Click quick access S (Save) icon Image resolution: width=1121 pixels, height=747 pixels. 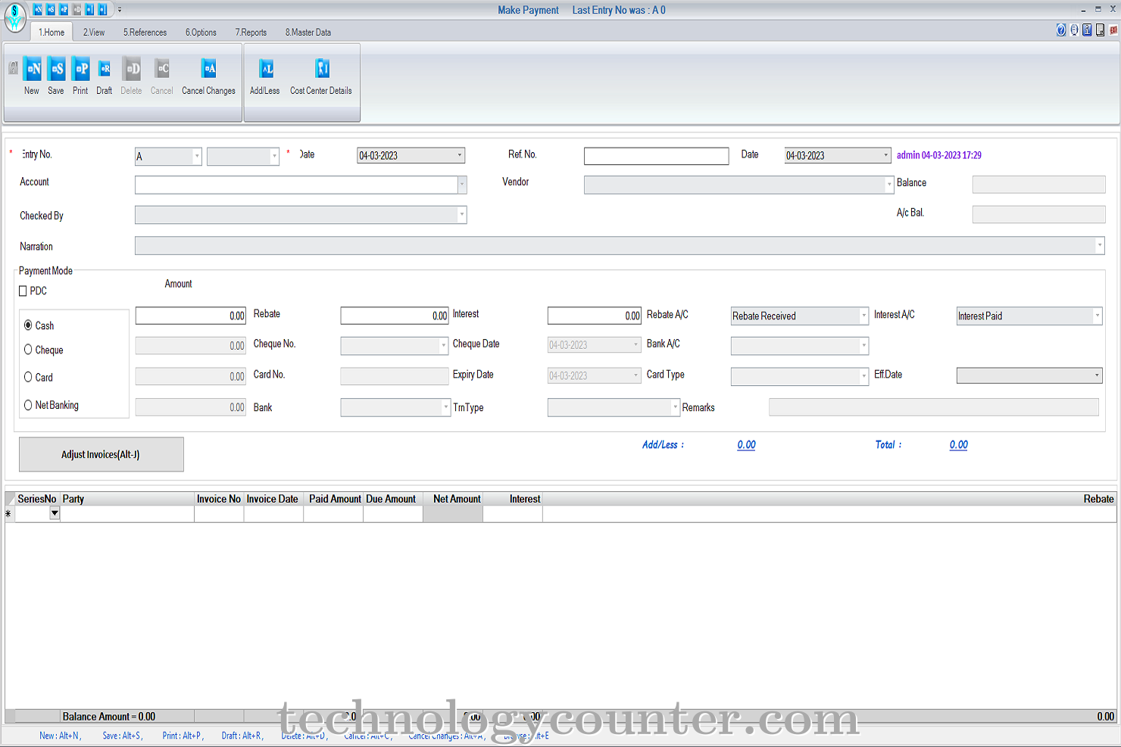click(x=51, y=9)
